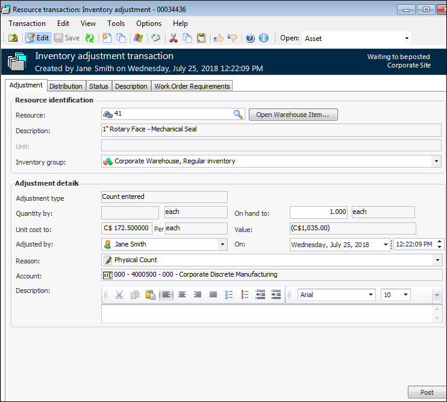Viewport: 447px width, 402px height.
Task: Search resource with magnifying glass icon
Action: point(238,115)
